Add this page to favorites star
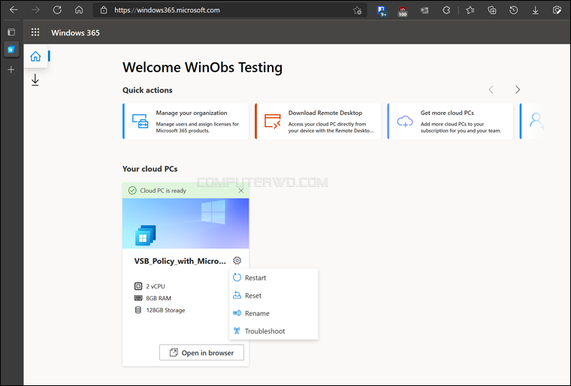Image resolution: width=571 pixels, height=386 pixels. coord(357,11)
